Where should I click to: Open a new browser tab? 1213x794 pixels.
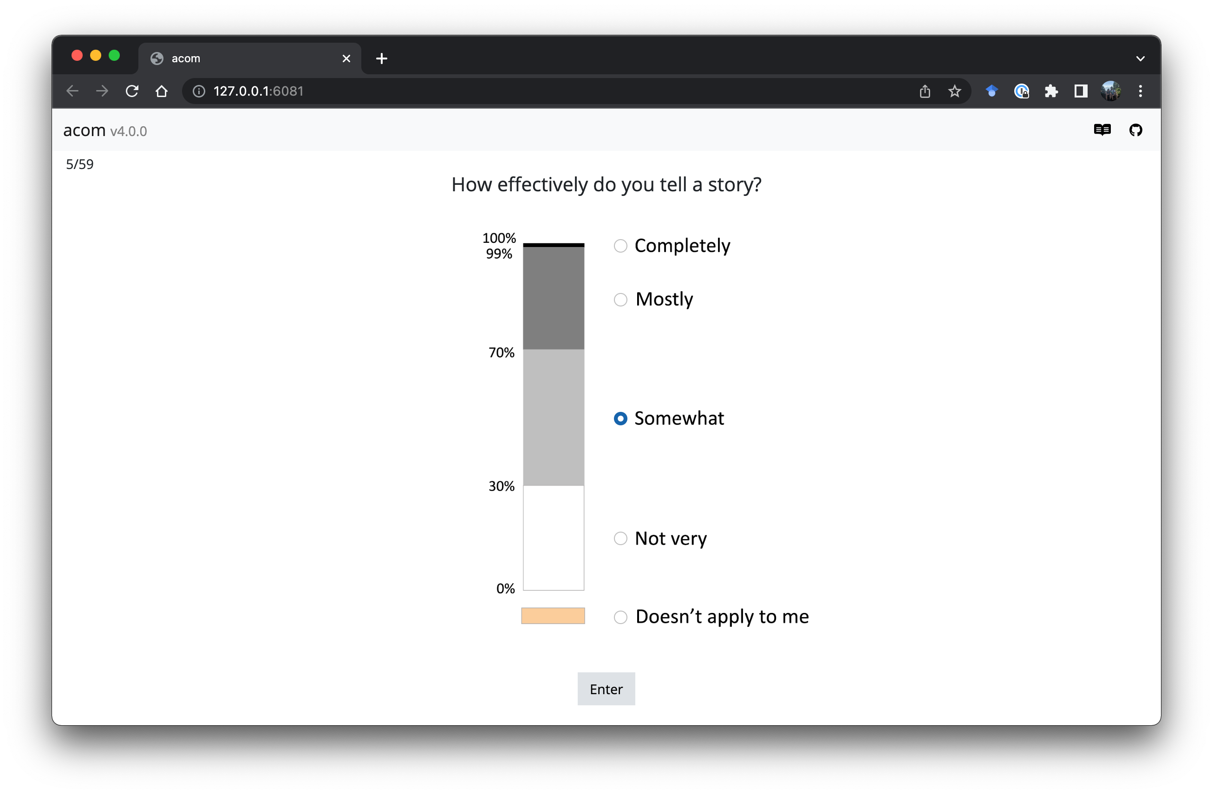click(381, 59)
